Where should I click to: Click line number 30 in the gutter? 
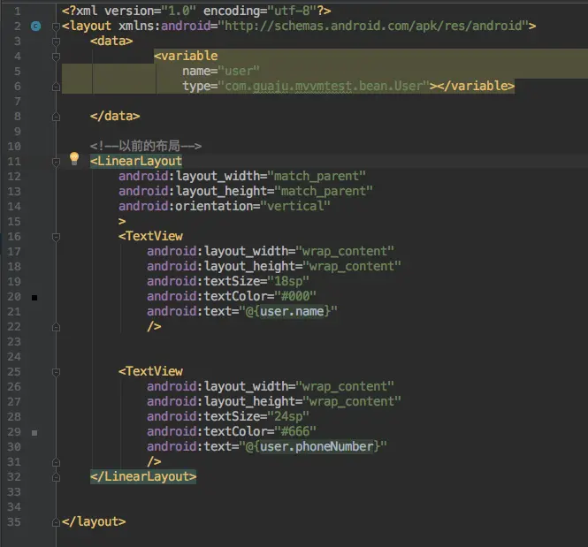point(14,447)
